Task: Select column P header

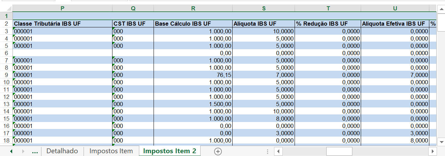Action: pos(62,8)
